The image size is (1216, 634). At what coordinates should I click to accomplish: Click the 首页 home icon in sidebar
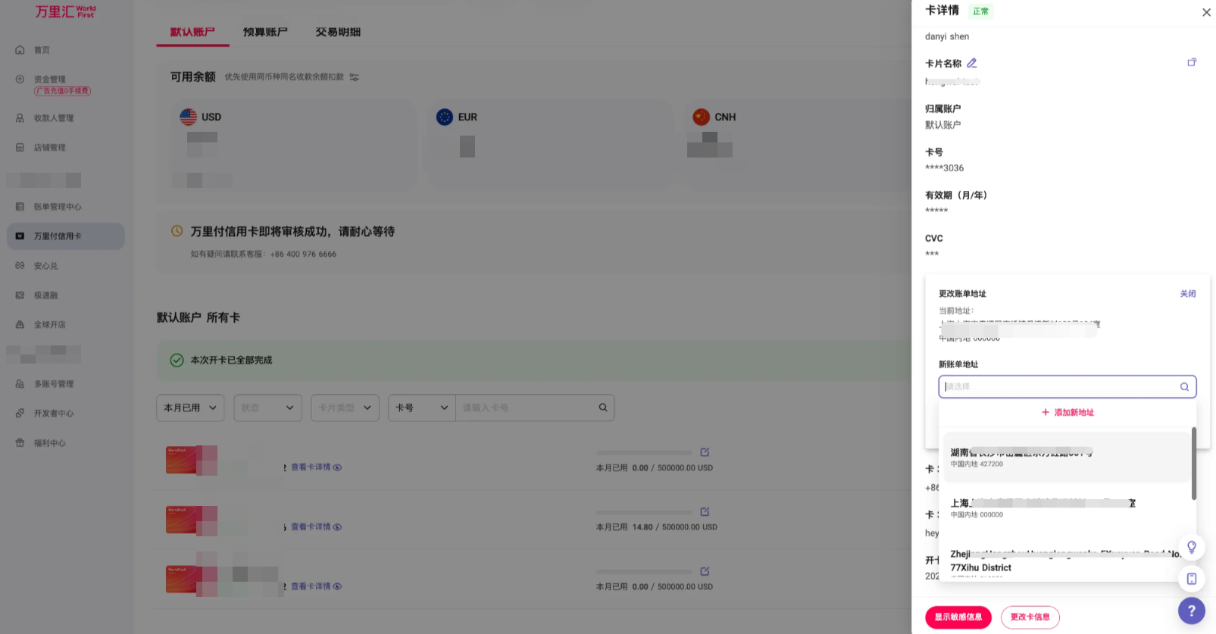(20, 50)
